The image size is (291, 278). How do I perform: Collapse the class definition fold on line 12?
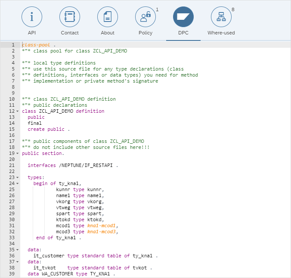pyautogui.click(x=18, y=111)
